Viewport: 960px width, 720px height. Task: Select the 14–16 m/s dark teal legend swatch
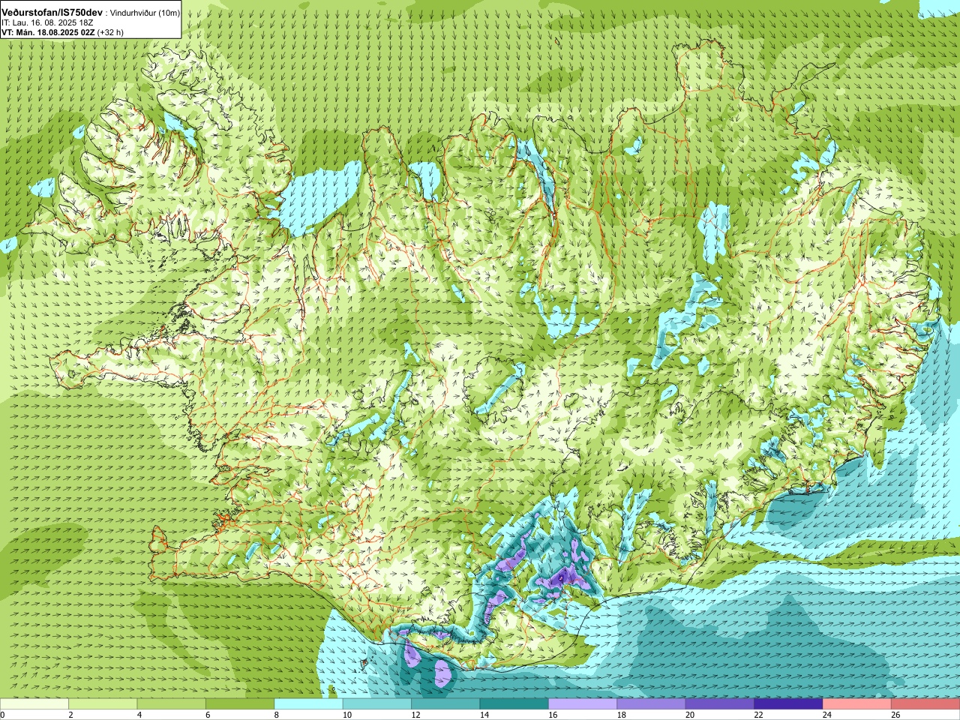[514, 703]
